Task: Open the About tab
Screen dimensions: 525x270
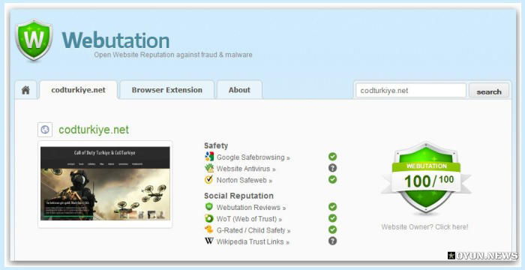Action: (239, 90)
